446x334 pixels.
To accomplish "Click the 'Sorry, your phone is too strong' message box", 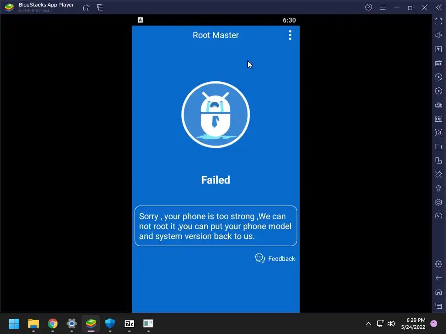I will 216,226.
